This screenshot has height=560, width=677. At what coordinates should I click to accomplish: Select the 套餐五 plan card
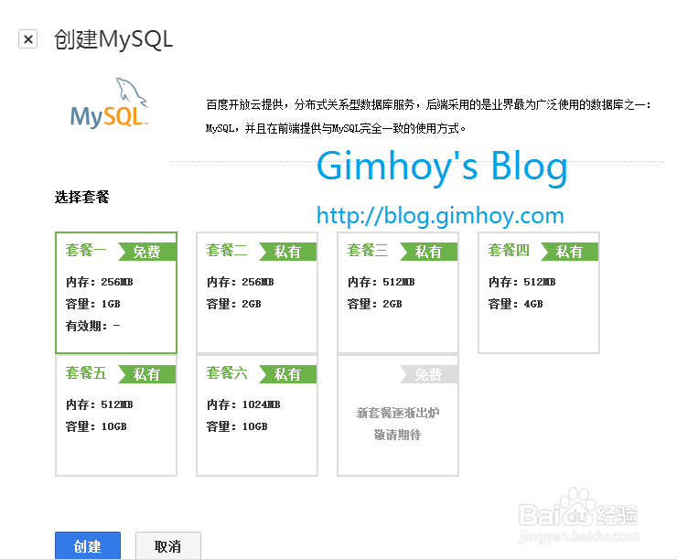116,415
